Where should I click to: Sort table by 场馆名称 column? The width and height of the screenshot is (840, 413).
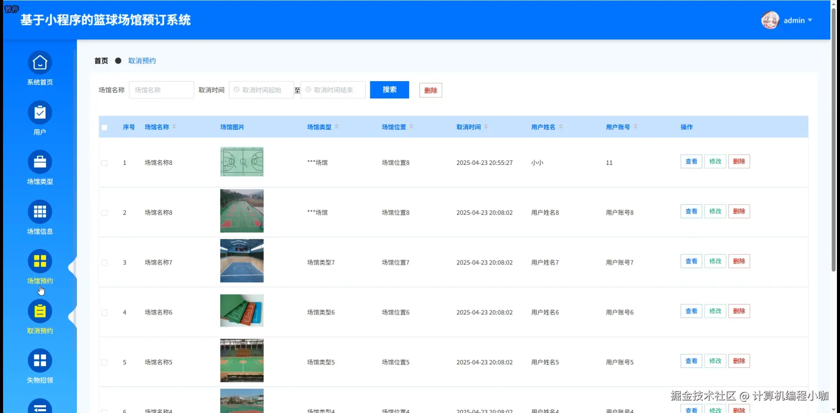click(x=174, y=127)
